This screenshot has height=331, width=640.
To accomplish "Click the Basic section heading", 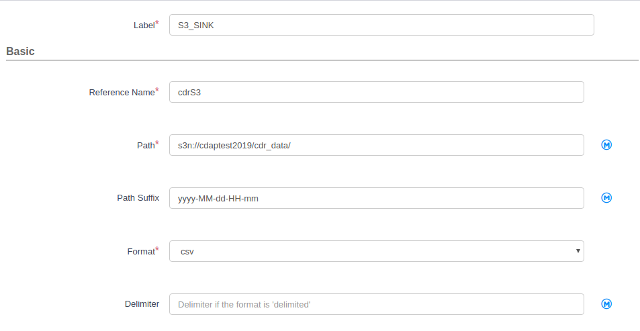I will point(20,52).
